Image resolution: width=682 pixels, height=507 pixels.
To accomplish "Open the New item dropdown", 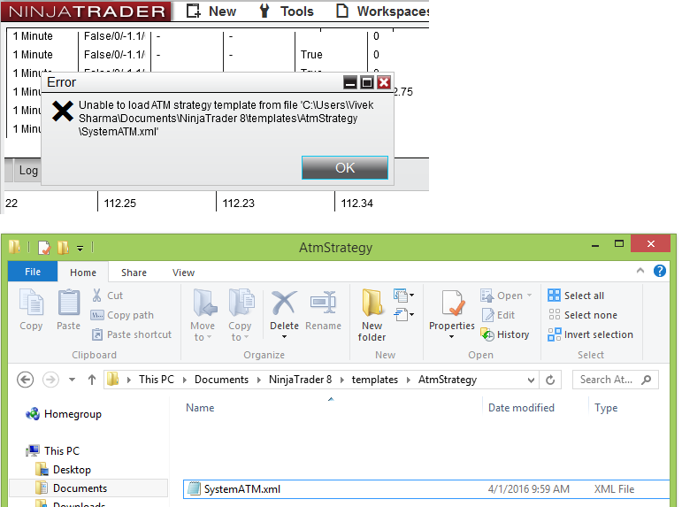I will pyautogui.click(x=404, y=296).
